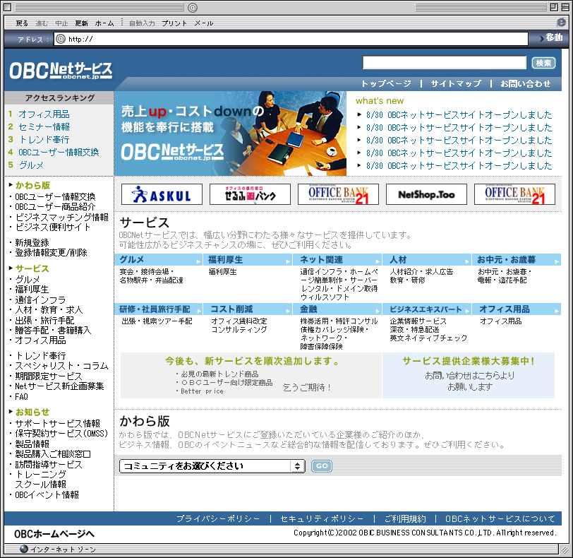This screenshot has height=558, width=573.
Task: Open セキュリティポリシー in the footer
Action: 322,518
